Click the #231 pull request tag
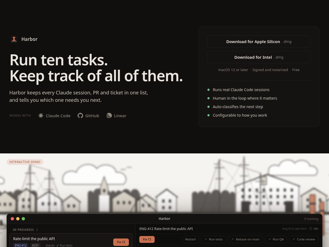The height and width of the screenshot is (247, 329). click(35, 245)
